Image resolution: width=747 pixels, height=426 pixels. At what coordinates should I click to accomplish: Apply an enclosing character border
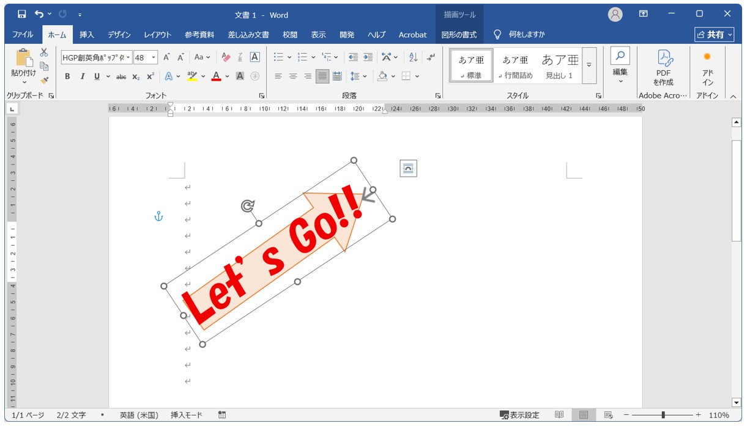(x=255, y=57)
